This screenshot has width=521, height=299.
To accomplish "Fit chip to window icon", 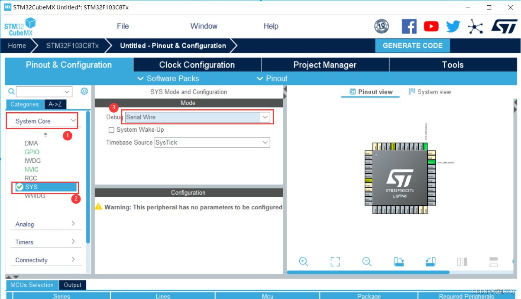I will (335, 262).
